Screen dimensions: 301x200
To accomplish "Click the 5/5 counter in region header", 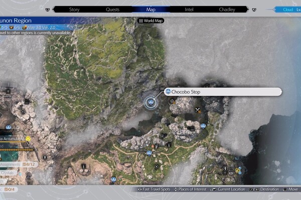I will click(4, 27).
